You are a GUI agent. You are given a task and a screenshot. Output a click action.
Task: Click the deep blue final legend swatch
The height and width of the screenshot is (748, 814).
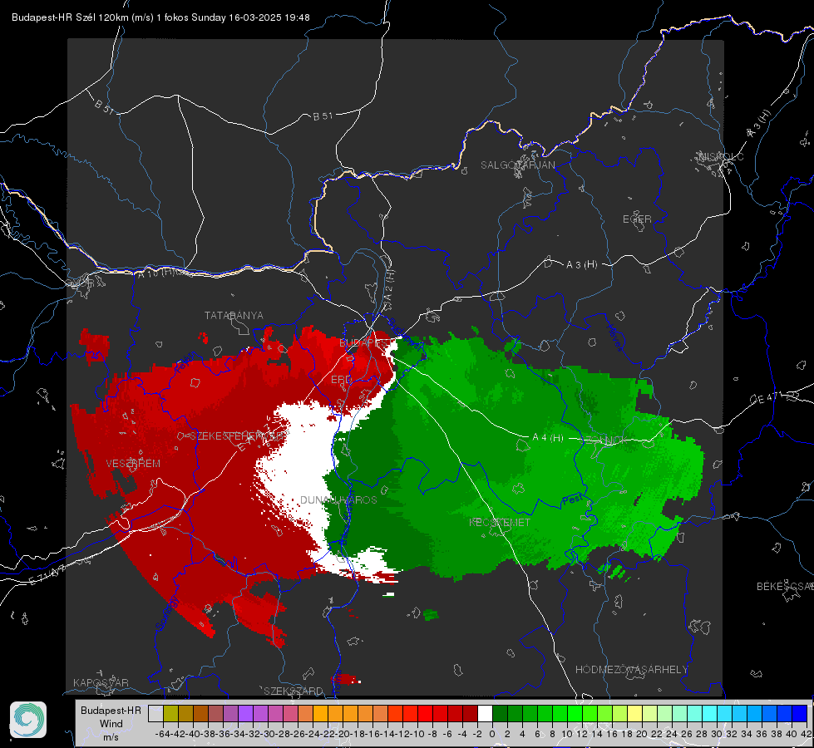(800, 713)
